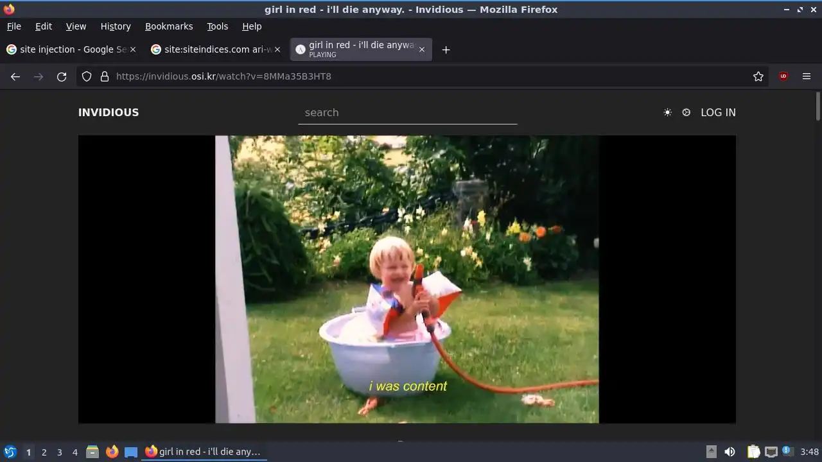The height and width of the screenshot is (462, 822).
Task: Reload the current Invidious page
Action: [x=62, y=76]
